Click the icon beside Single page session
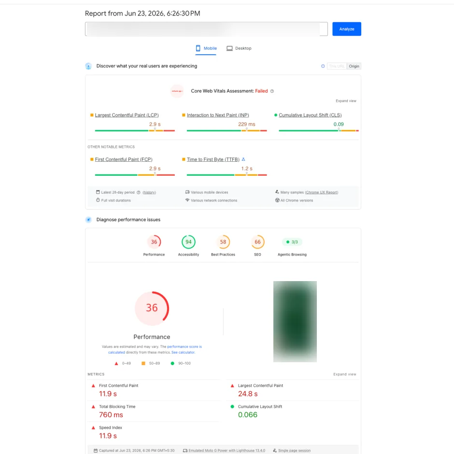The height and width of the screenshot is (454, 454). pos(275,451)
